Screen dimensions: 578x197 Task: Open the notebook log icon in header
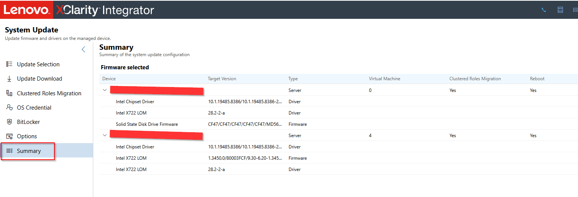560,10
